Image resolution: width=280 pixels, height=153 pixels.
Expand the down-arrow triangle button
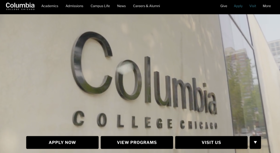255,142
